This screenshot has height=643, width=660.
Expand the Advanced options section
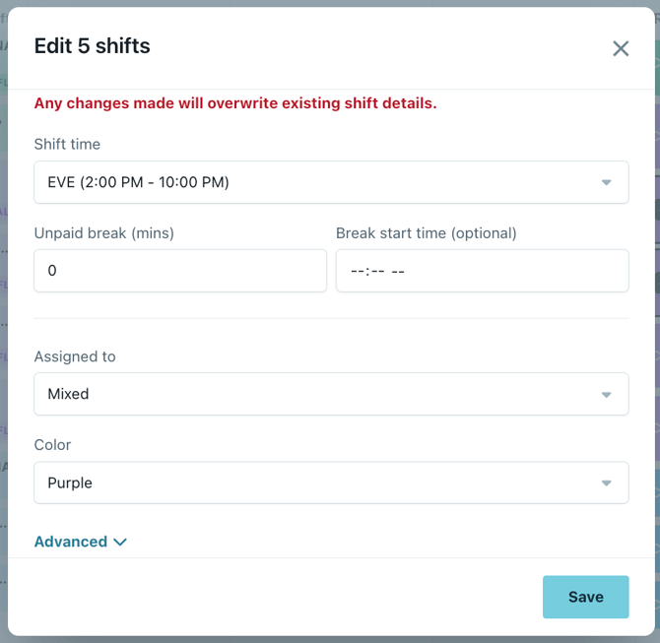coord(71,542)
